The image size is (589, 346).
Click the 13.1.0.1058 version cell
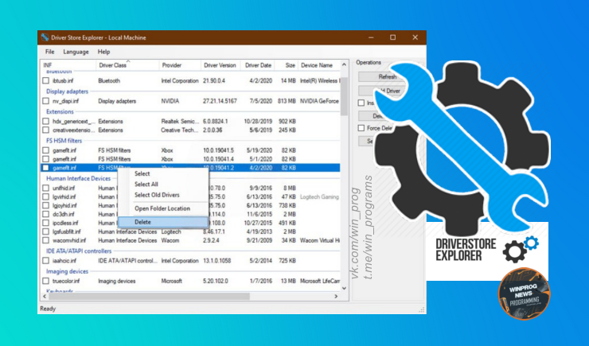click(x=216, y=260)
